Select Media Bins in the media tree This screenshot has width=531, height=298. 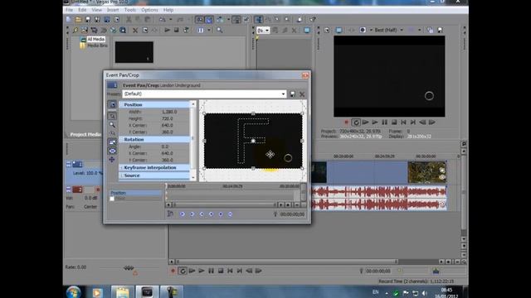pos(97,46)
